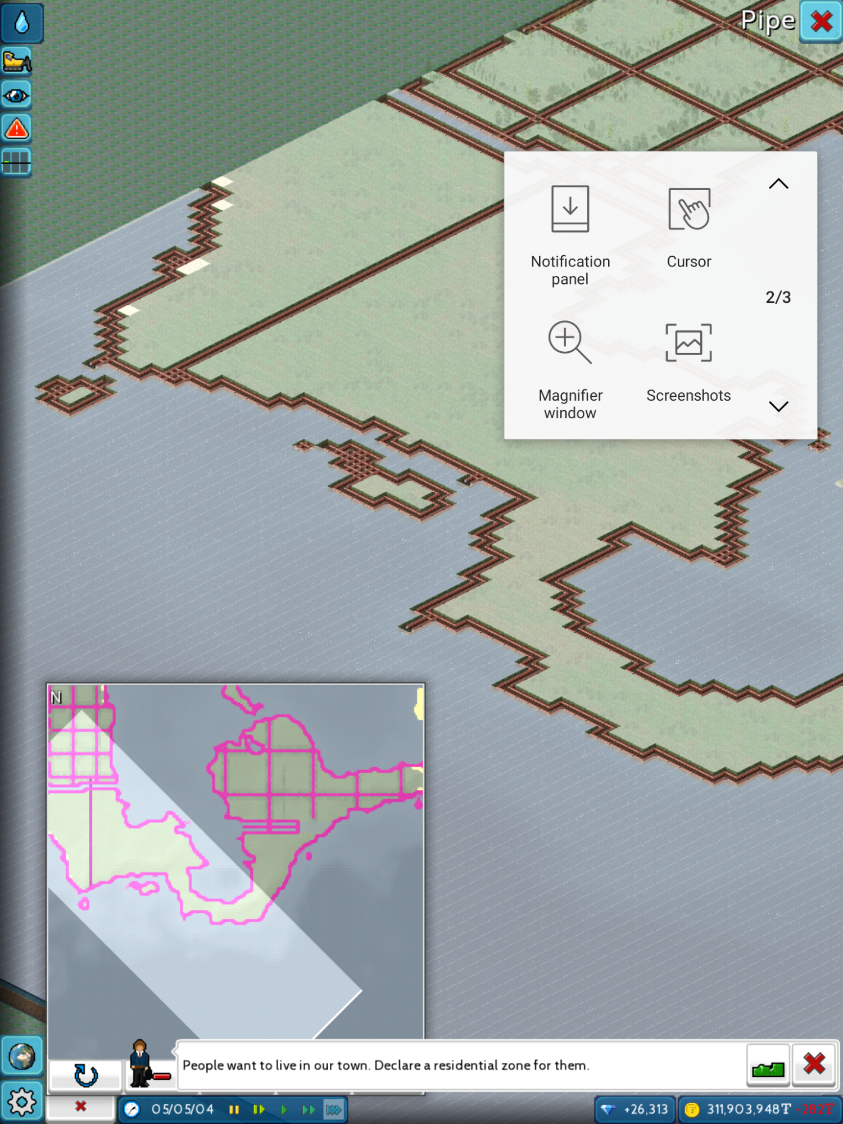Viewport: 843px width, 1124px height.
Task: Click the 2/3 page indicator
Action: click(x=778, y=297)
